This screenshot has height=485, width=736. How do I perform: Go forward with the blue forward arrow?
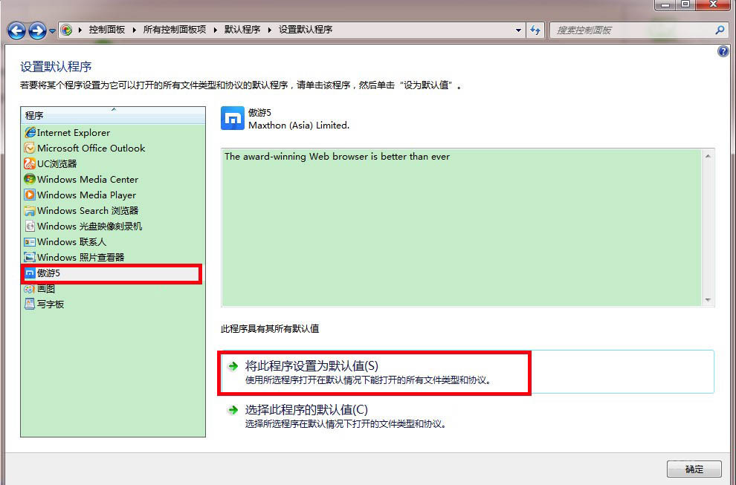click(37, 31)
